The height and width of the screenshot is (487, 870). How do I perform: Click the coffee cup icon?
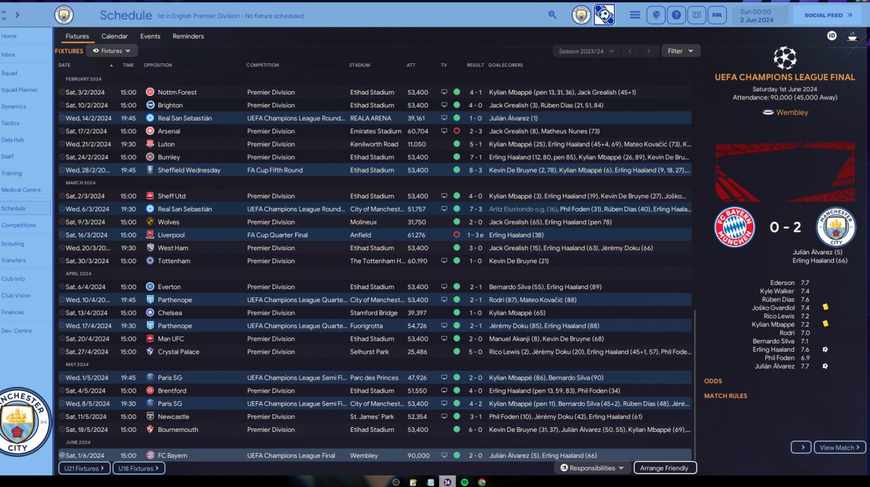click(x=852, y=37)
